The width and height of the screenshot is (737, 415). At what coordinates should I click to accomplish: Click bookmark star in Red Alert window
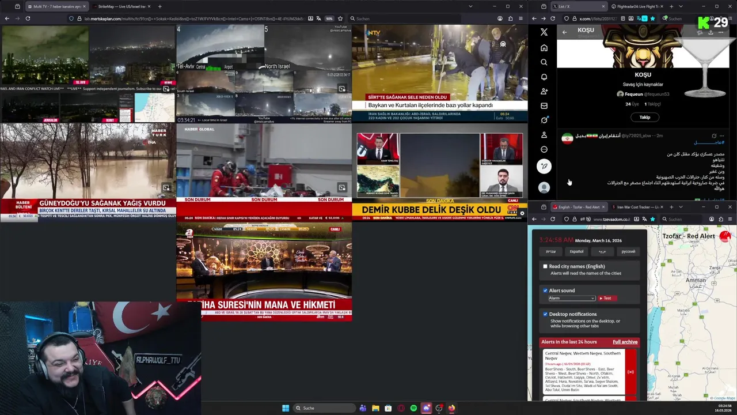click(652, 219)
